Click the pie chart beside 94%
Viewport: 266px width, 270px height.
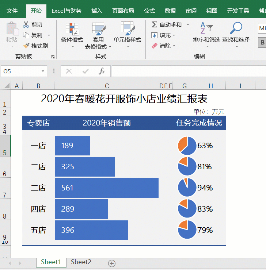pyautogui.click(x=187, y=188)
